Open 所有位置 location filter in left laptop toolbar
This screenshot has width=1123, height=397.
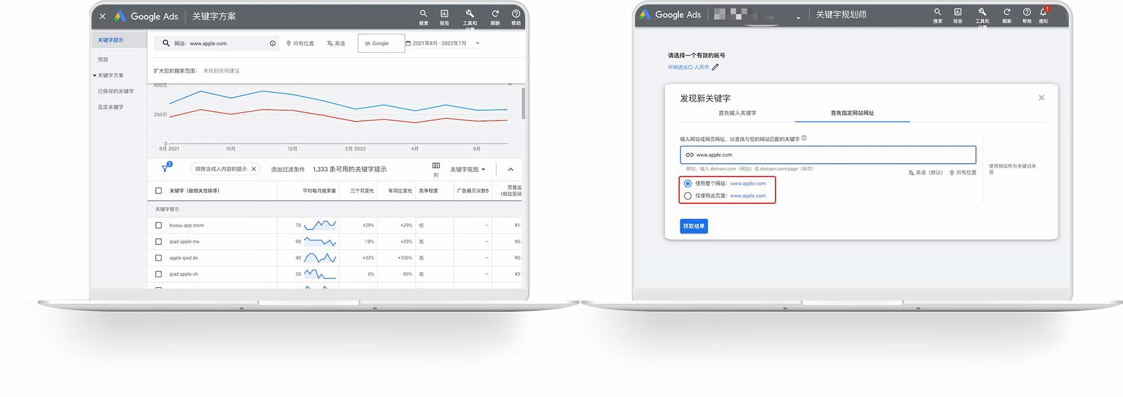(300, 43)
